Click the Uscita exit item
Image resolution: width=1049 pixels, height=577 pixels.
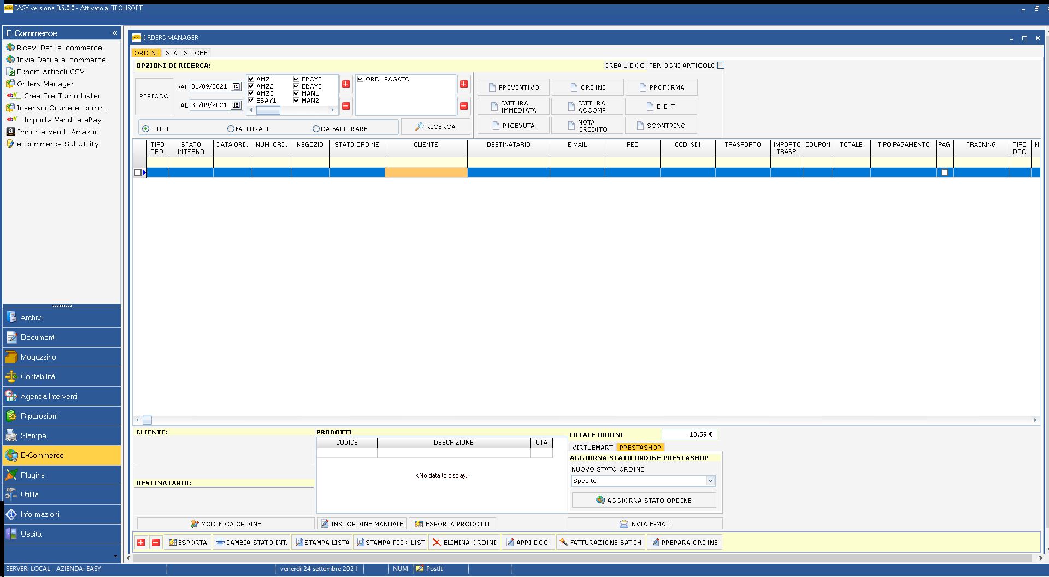tap(62, 534)
